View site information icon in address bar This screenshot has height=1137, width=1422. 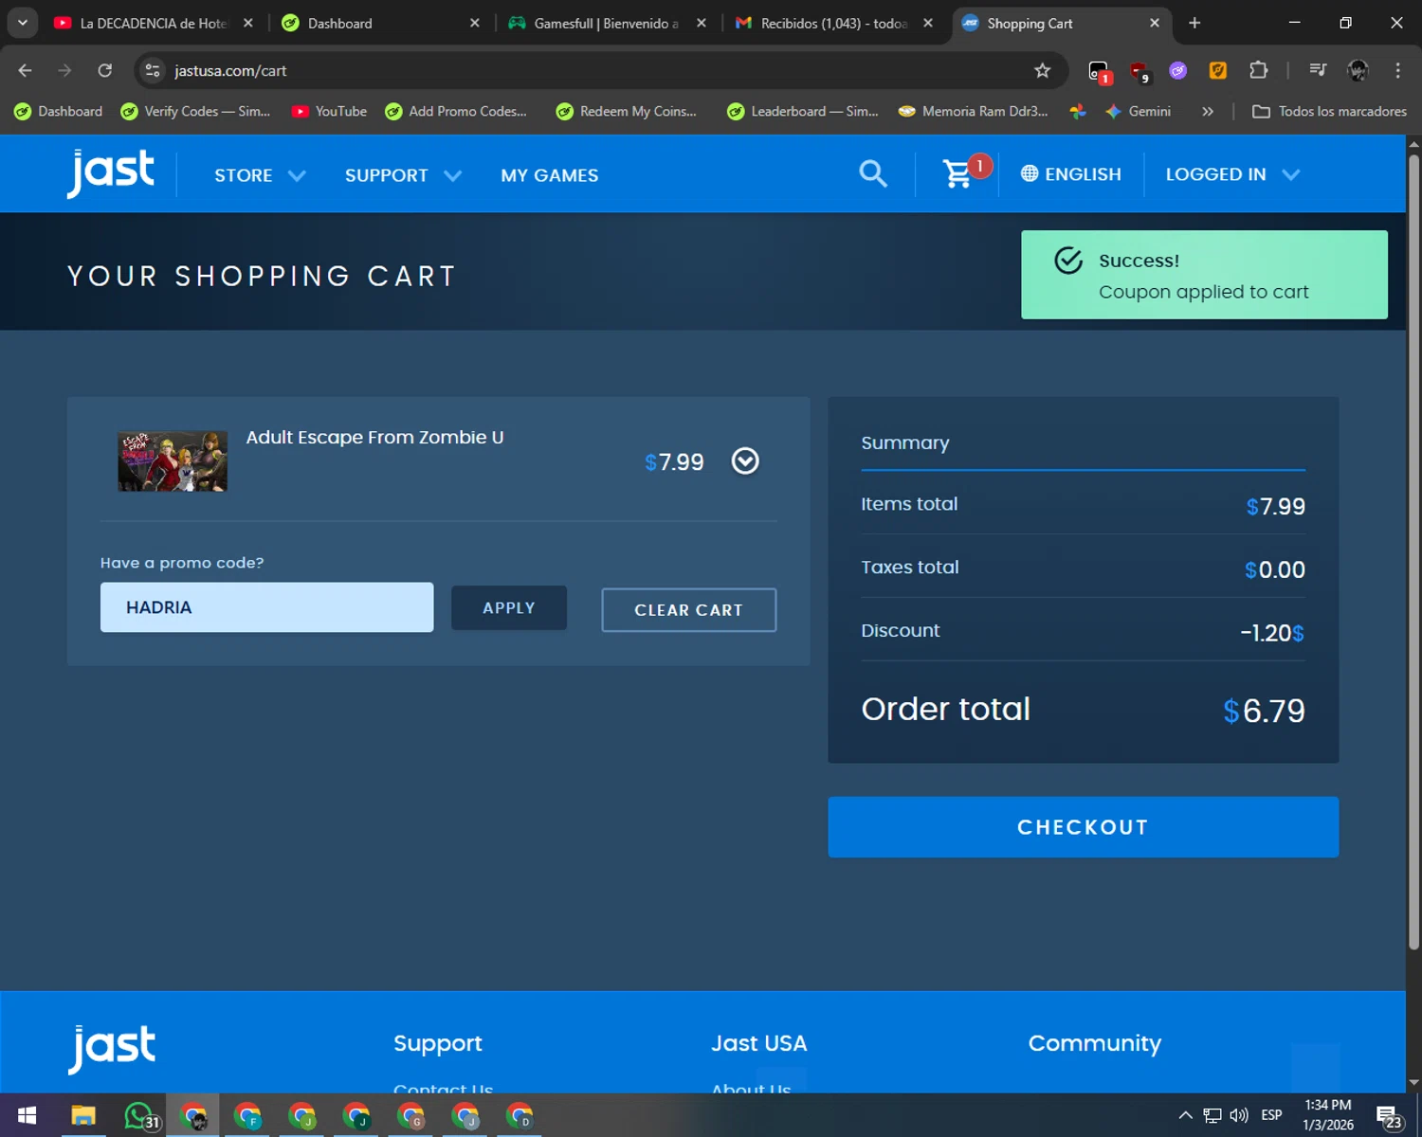click(x=153, y=70)
